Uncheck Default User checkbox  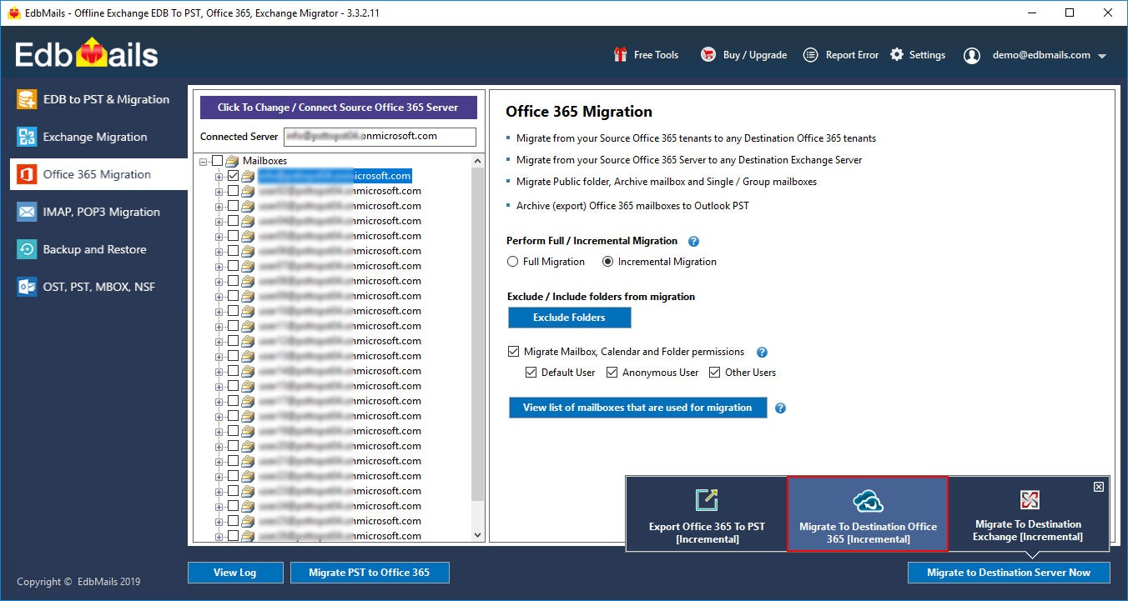(531, 373)
